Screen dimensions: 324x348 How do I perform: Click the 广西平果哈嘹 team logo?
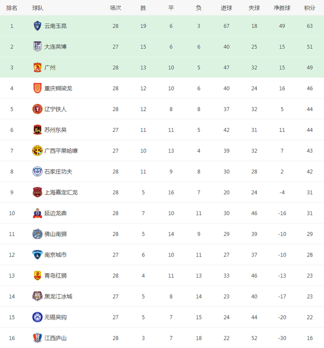click(x=37, y=151)
